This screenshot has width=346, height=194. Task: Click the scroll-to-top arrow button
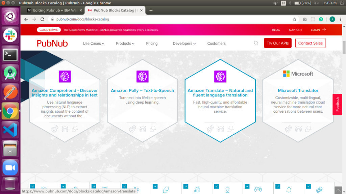tap(338, 190)
